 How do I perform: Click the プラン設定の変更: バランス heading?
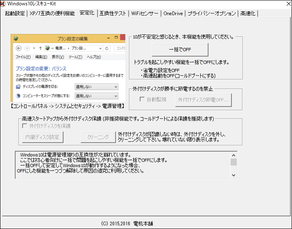pos(41,68)
